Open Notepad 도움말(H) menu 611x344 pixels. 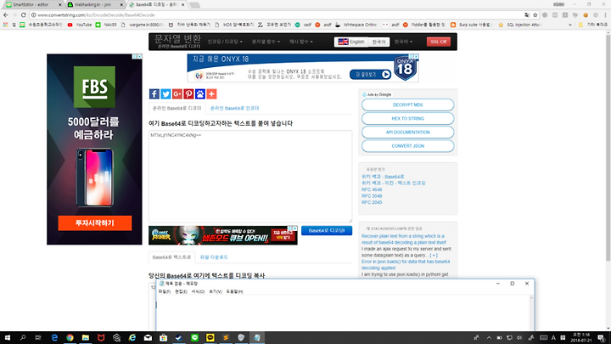234,291
